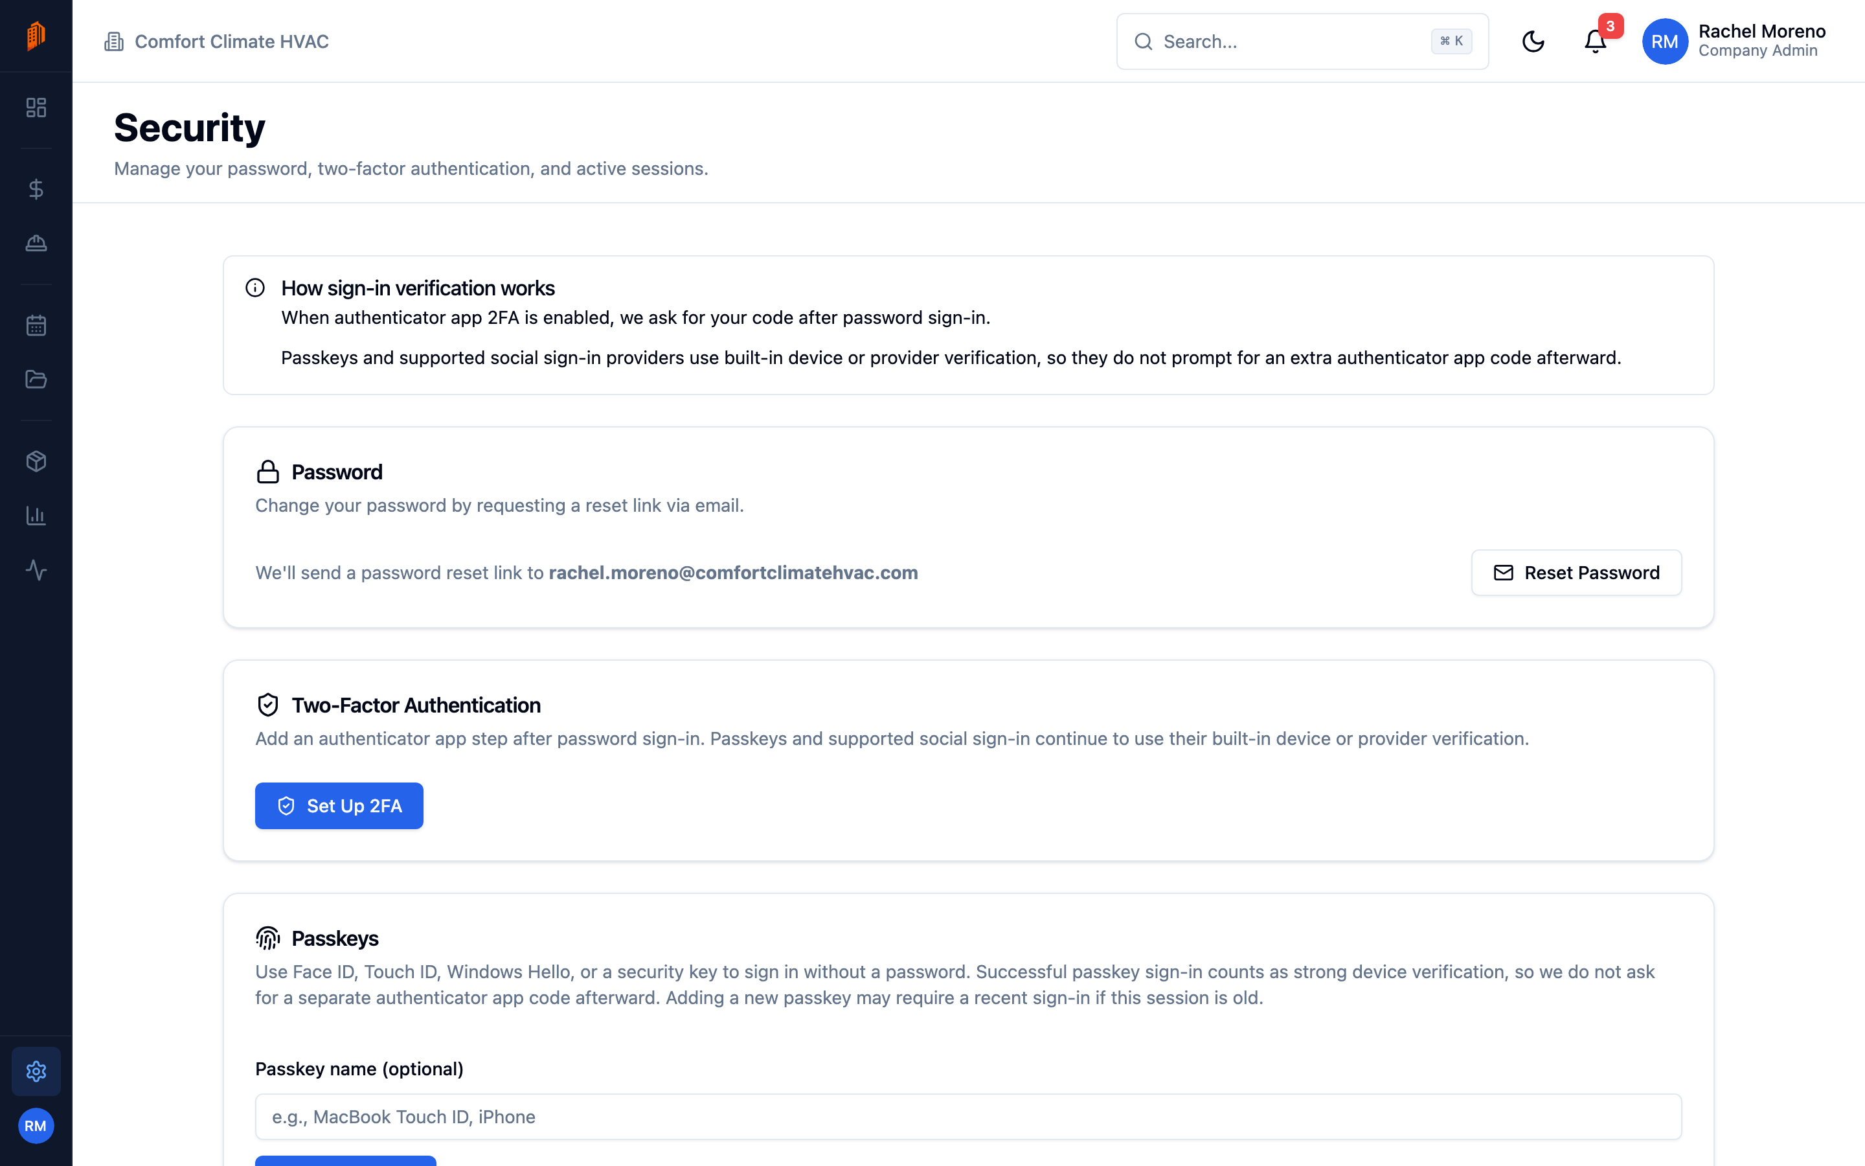Click the shield icon beside Two-Factor Authentication
The image size is (1865, 1166).
pos(268,705)
